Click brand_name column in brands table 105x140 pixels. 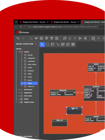tap(89, 121)
